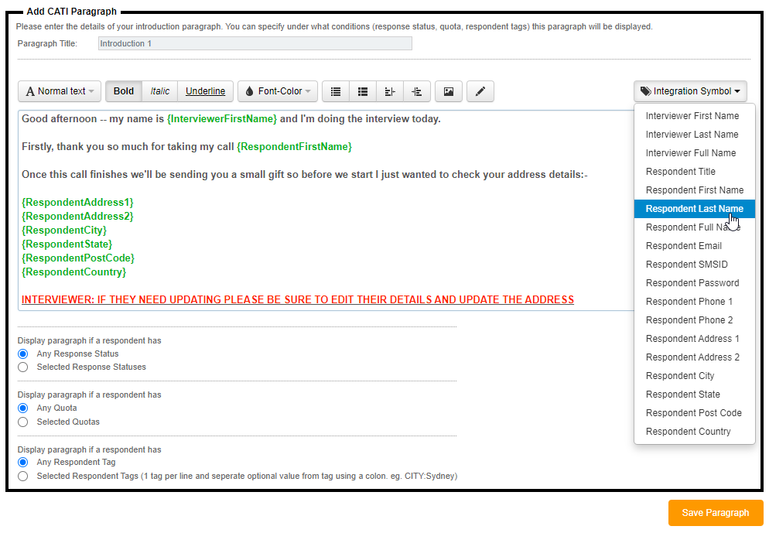Open the Normal text style dropdown
This screenshot has height=533, width=769.
60,91
